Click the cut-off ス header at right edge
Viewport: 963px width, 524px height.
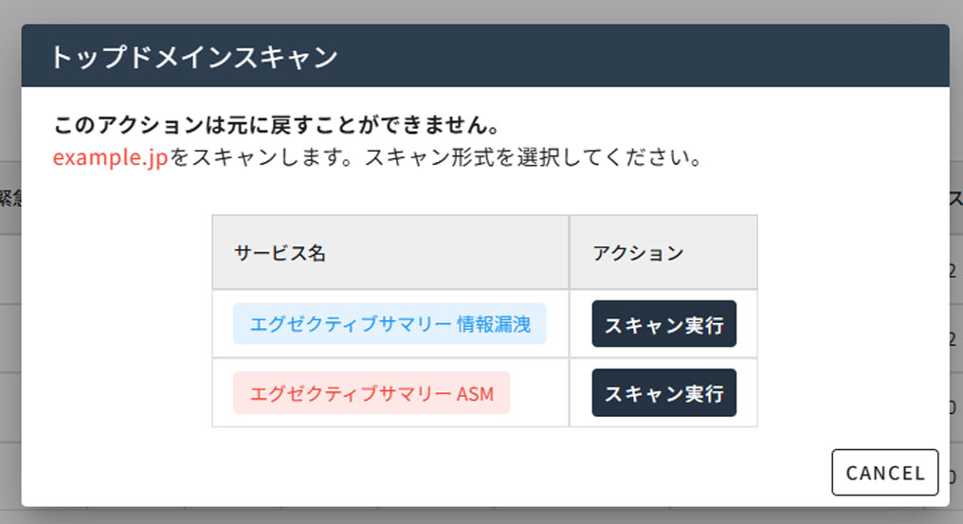pyautogui.click(x=955, y=199)
